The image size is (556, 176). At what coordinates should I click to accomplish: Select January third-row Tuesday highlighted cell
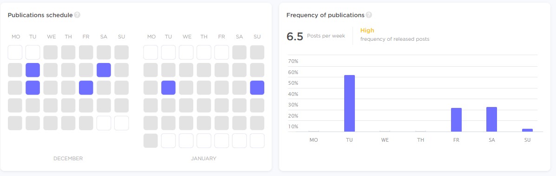(x=169, y=88)
